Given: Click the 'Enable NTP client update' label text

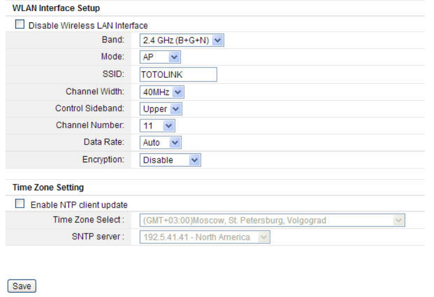Looking at the screenshot, I should pos(79,205).
